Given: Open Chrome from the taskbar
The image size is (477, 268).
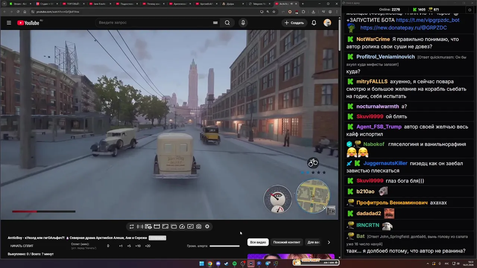Looking at the screenshot, I should tap(210, 264).
